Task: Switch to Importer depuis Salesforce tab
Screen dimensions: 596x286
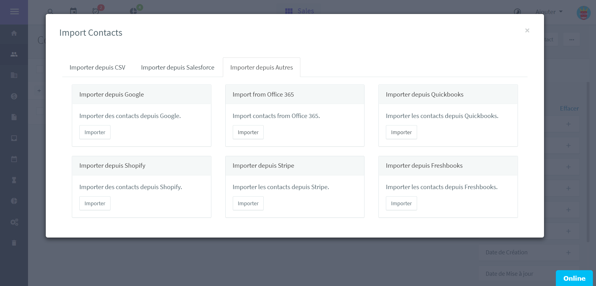Action: tap(178, 67)
